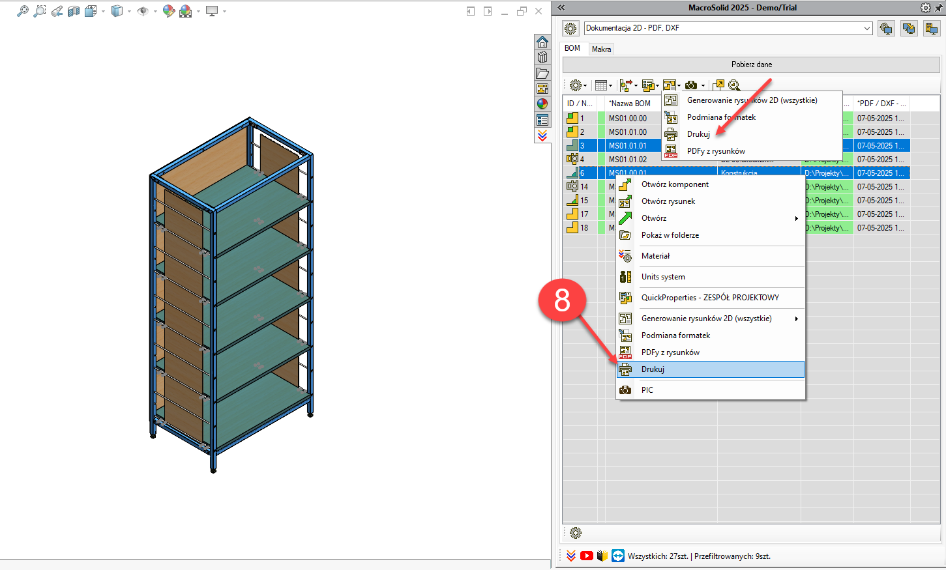Choose QuickProperties - ZESPÓŁ PROJEKTOWY entry
The image size is (946, 570).
[711, 298]
